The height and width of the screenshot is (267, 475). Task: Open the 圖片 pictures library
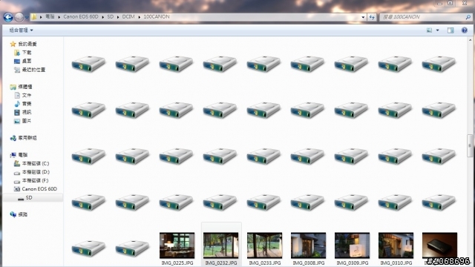(x=27, y=121)
